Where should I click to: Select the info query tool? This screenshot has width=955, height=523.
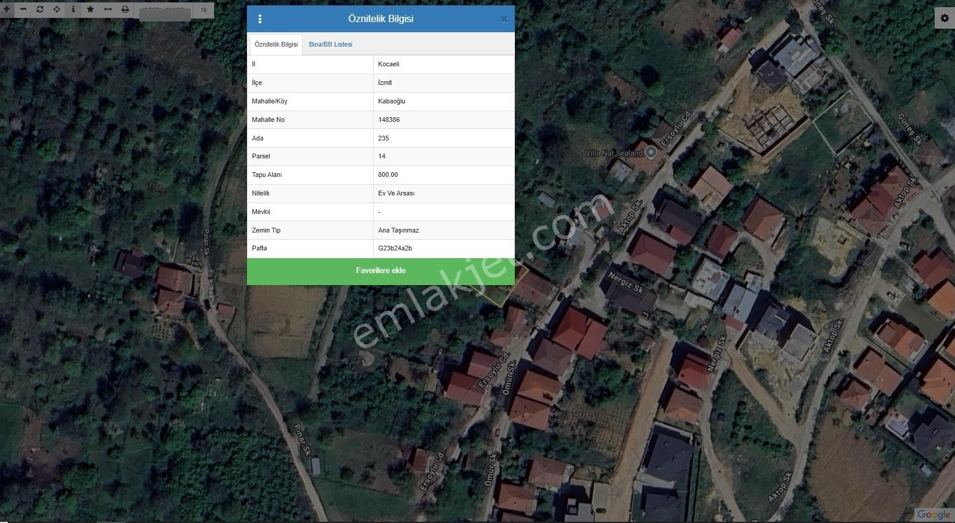(74, 9)
